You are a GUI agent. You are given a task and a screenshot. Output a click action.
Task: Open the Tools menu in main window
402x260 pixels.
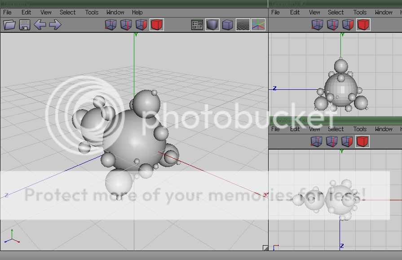92,12
